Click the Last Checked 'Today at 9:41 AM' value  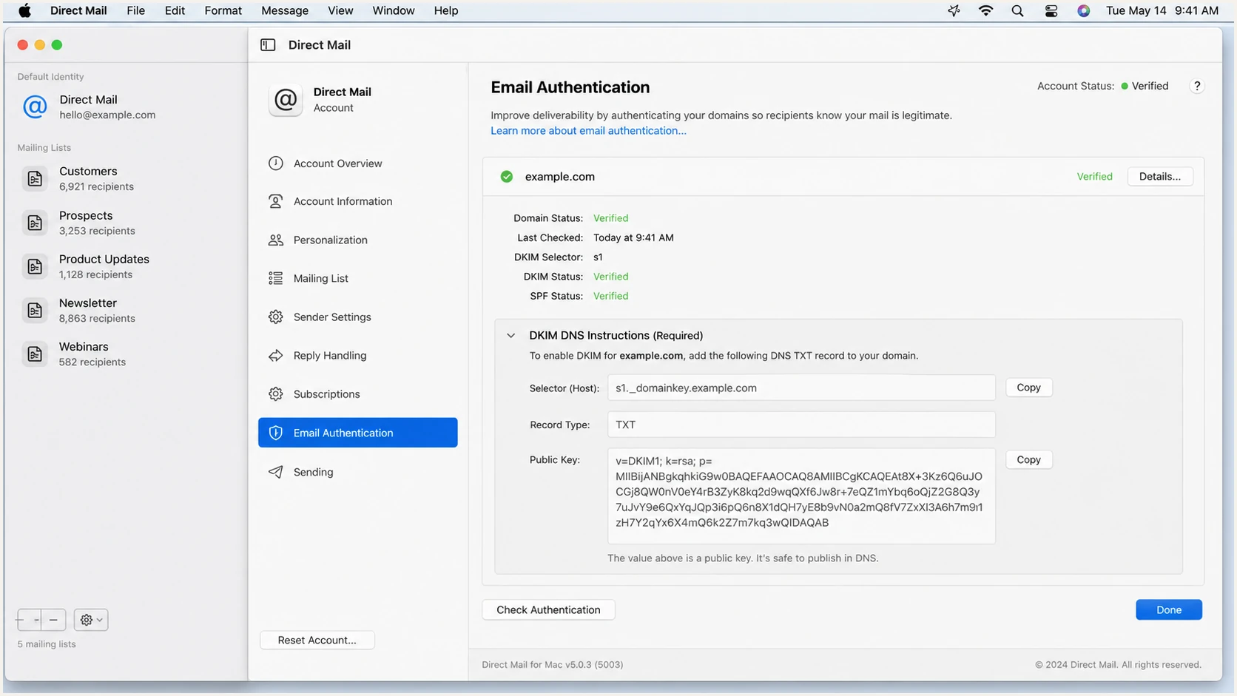(633, 237)
